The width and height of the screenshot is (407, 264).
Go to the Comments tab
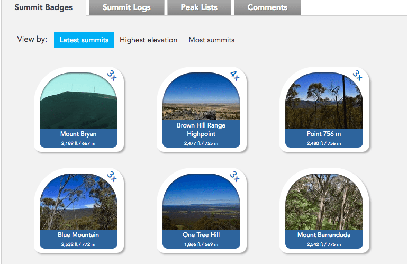[x=267, y=7]
